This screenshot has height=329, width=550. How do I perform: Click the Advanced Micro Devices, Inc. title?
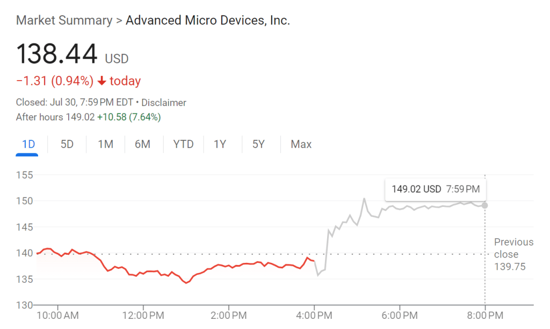click(208, 20)
